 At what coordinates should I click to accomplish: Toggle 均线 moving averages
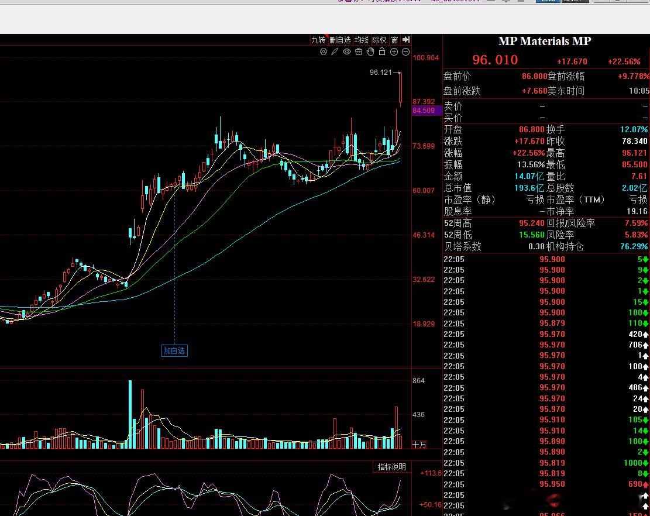click(362, 40)
